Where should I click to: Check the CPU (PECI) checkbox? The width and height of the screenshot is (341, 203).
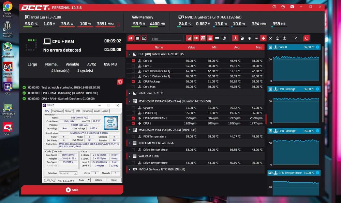133,113
